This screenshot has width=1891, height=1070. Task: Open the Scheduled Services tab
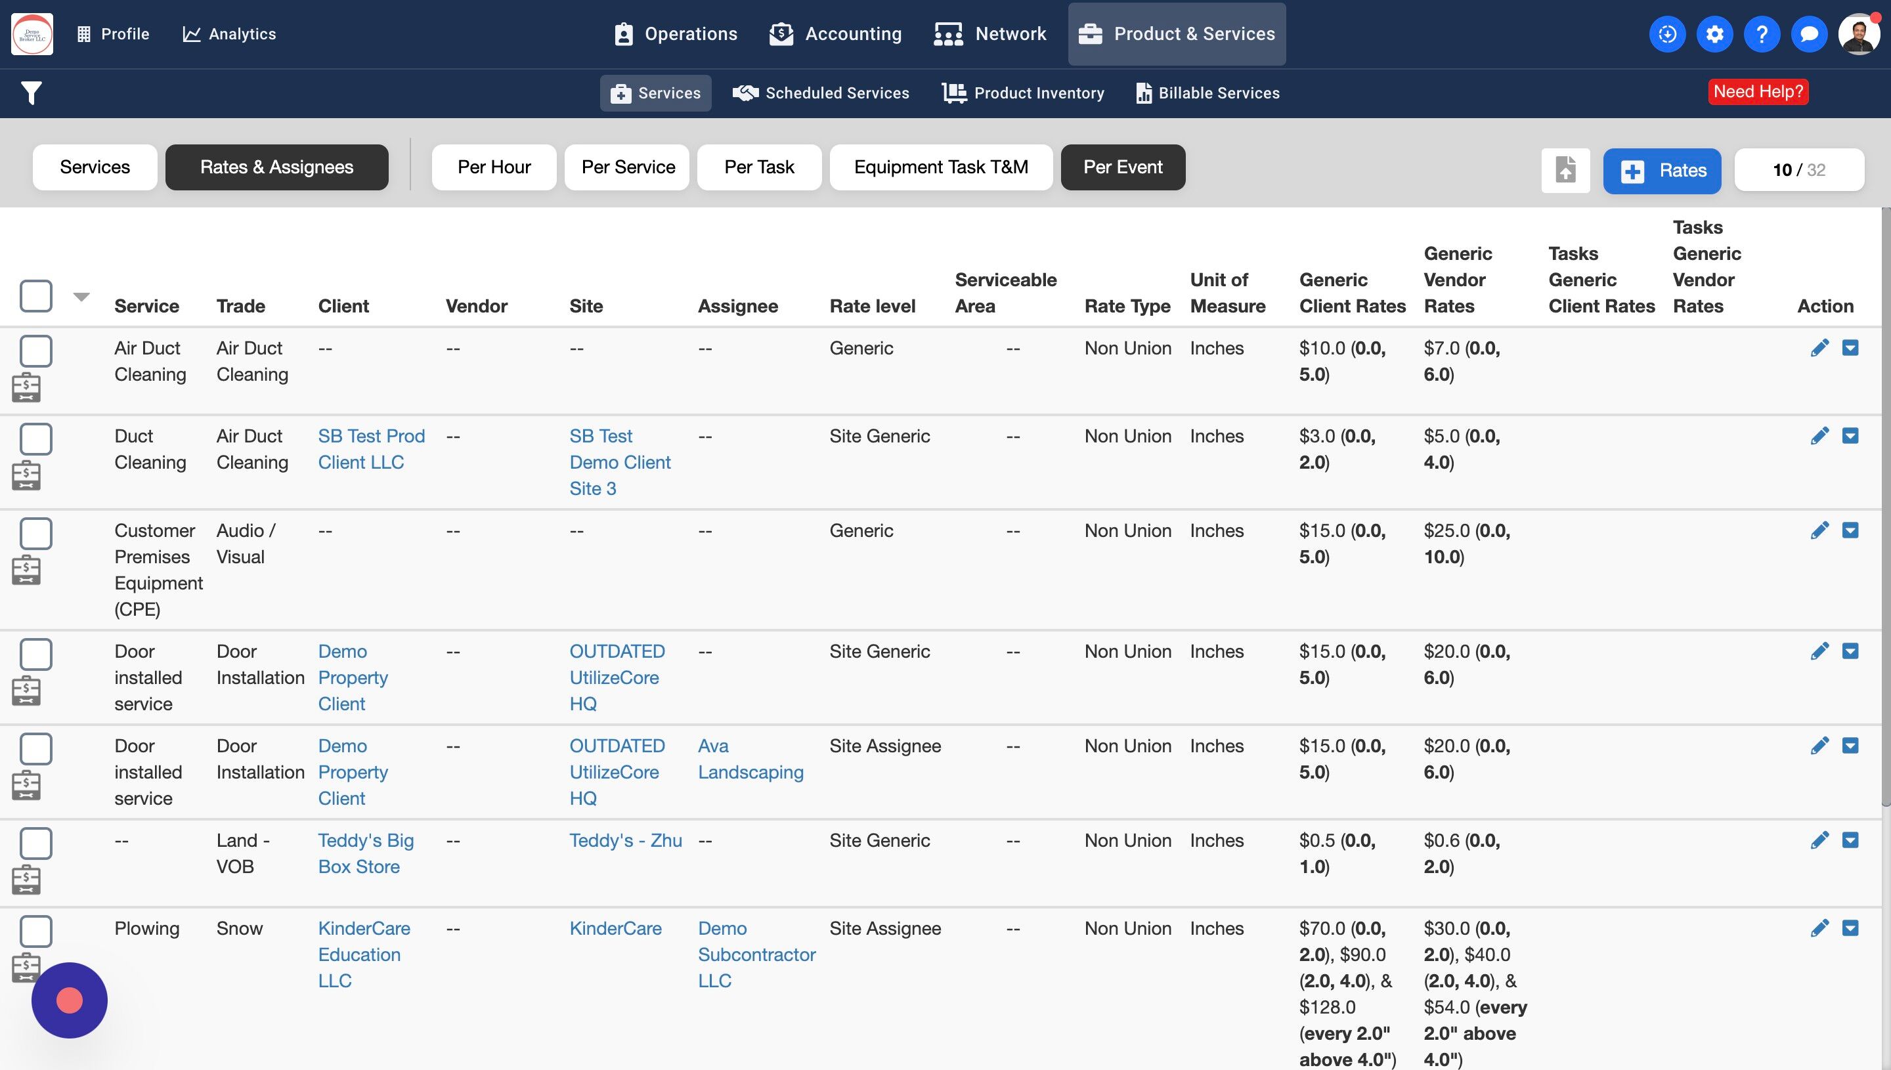(x=821, y=93)
